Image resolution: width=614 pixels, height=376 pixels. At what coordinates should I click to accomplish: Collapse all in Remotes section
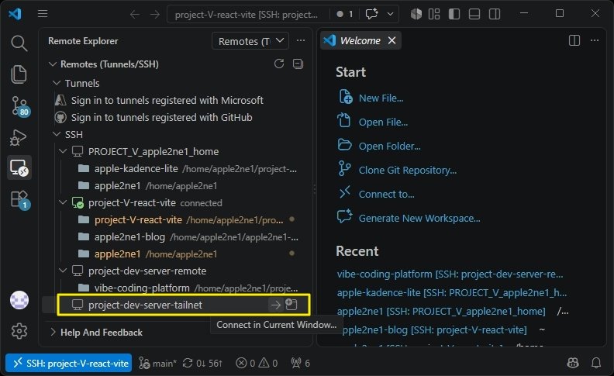(x=298, y=64)
